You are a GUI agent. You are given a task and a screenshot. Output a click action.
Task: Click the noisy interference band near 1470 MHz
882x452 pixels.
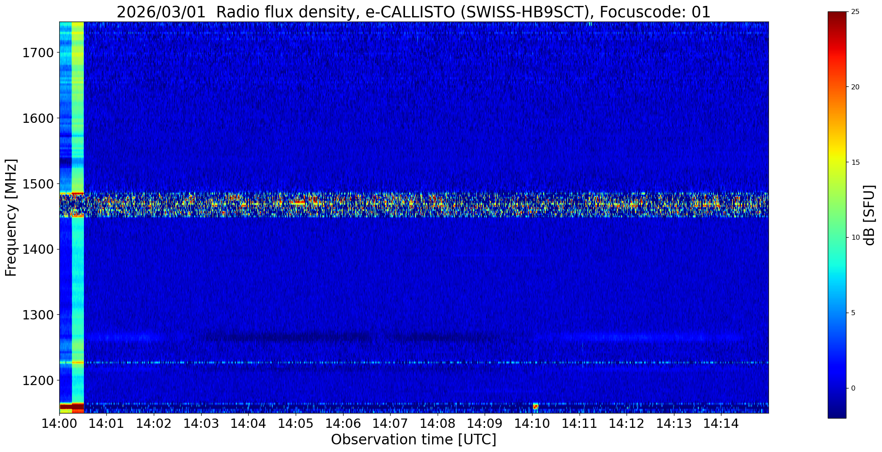414,205
